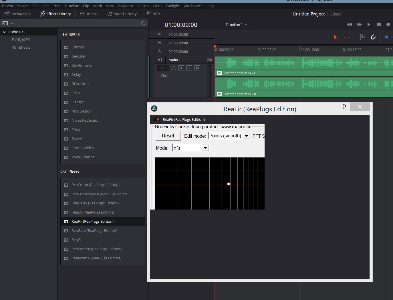Click the stop transport button

pyautogui.click(x=379, y=25)
